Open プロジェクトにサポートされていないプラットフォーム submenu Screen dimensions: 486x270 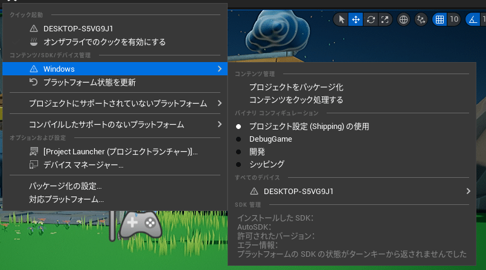pos(115,103)
